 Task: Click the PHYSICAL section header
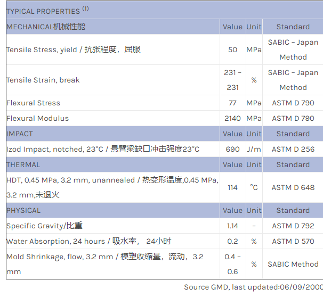(23, 210)
